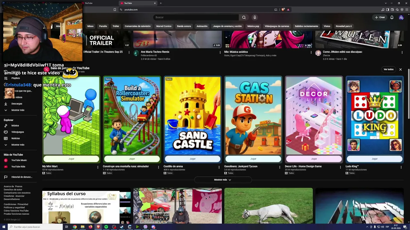The width and height of the screenshot is (410, 230).
Task: Open a new browser tab
Action: click(x=161, y=3)
